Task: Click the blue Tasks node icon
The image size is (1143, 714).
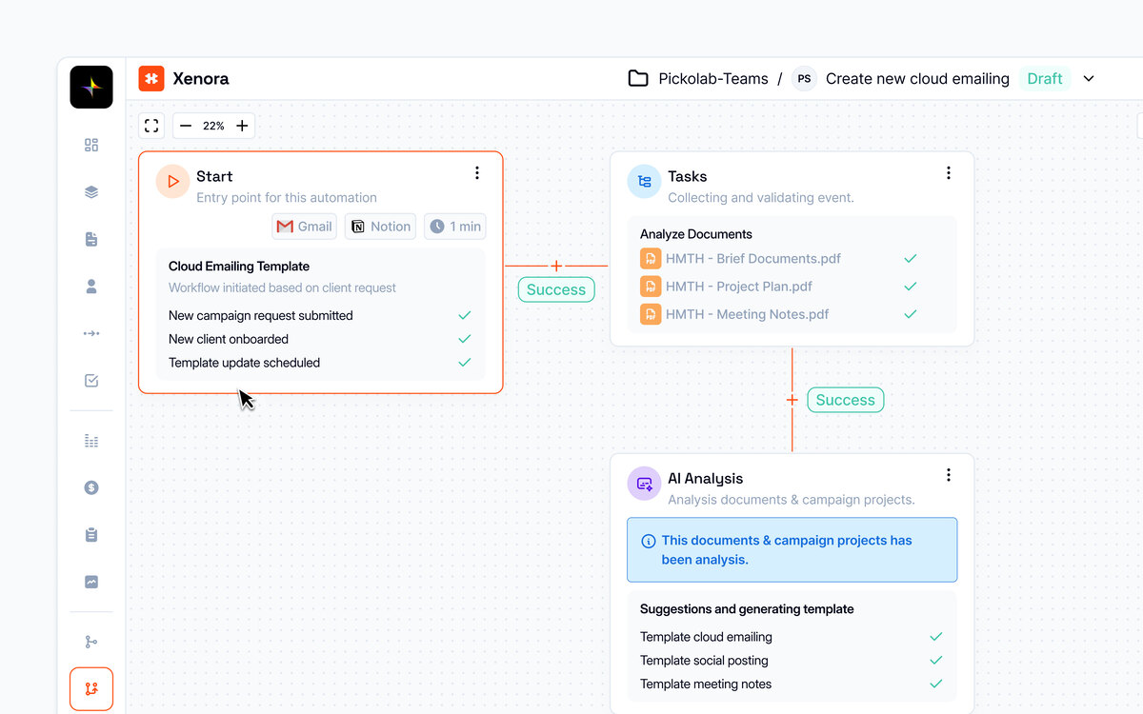Action: coord(644,181)
